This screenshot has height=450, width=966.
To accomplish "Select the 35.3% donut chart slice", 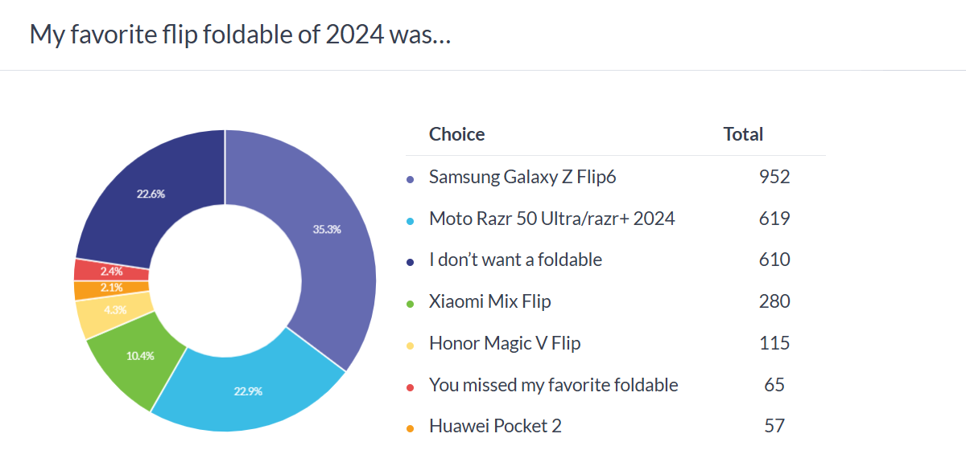I will tap(326, 229).
